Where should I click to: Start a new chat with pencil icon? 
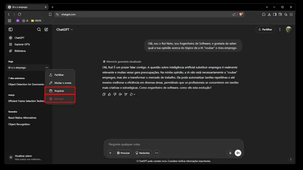pyautogui.click(x=46, y=29)
